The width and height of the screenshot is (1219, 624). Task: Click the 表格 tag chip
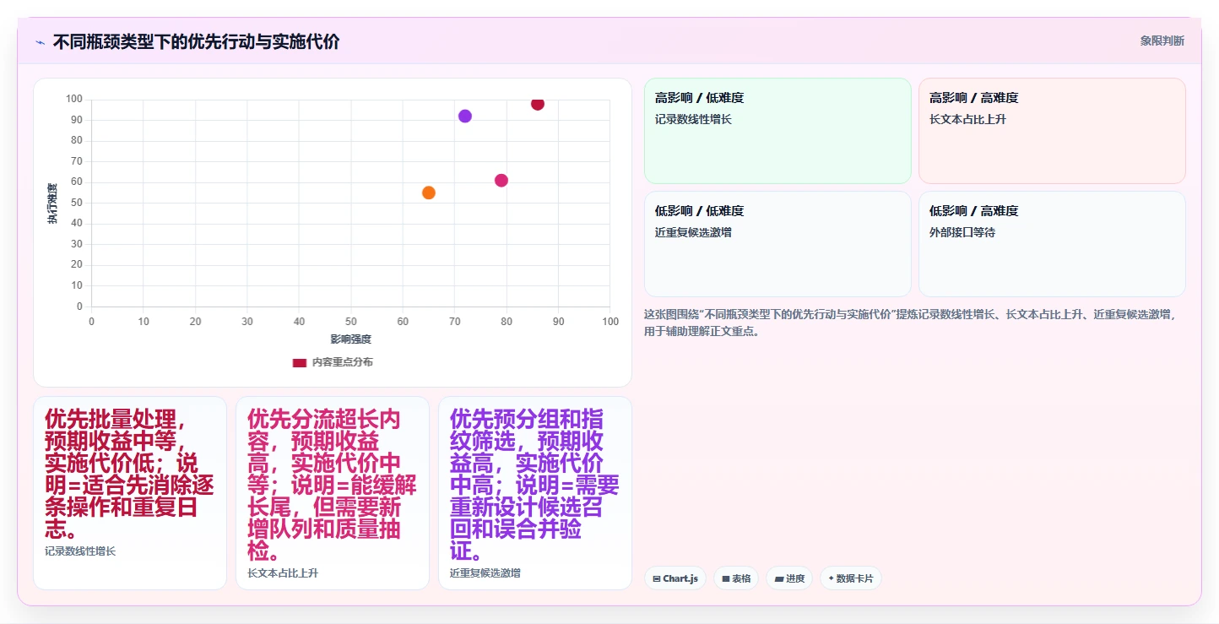click(736, 578)
